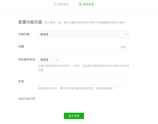
Task: Focus the 标签 tags input field
Action: (83, 82)
